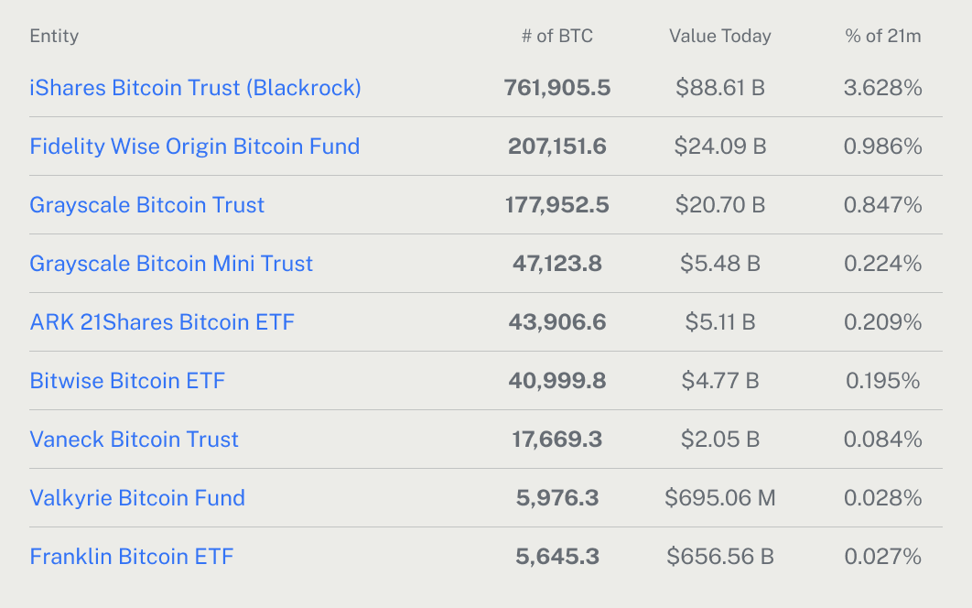
Task: Click the Grayscale Bitcoin Trust link
Action: tap(146, 205)
